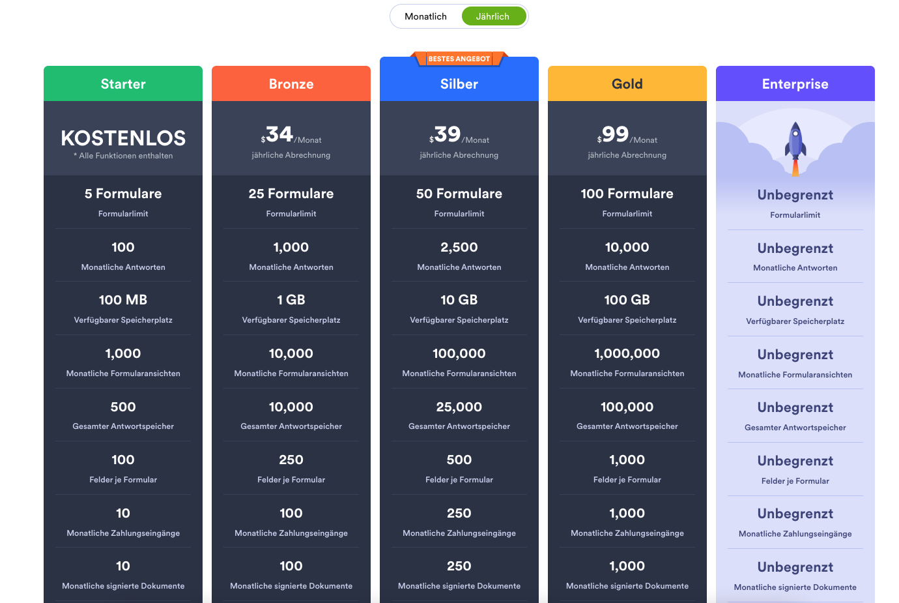Click the Silber $39 per month price
The height and width of the screenshot is (603, 899).
pos(459,135)
